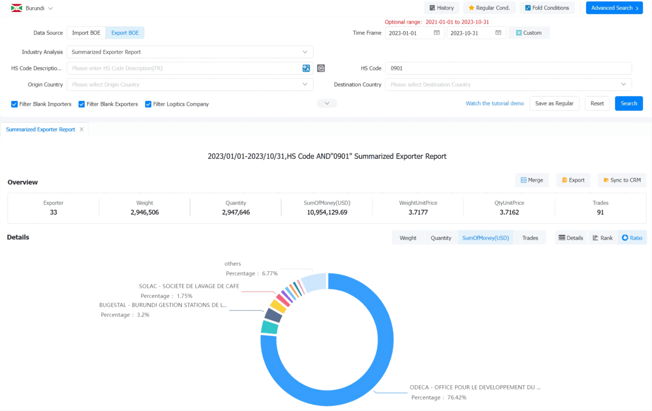Select the Summarized Exporter Report tab
Viewport: 652px width, 411px height.
coord(40,129)
